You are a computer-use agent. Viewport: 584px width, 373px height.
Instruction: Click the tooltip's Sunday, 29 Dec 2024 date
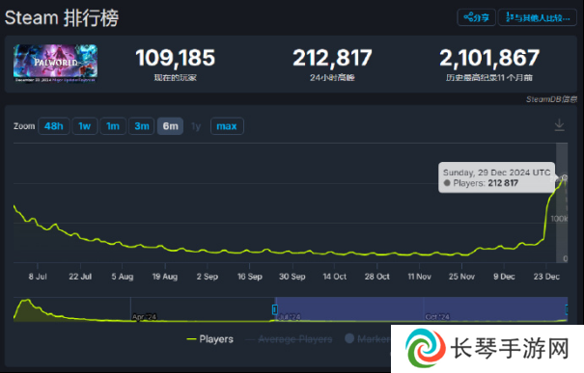tap(496, 173)
